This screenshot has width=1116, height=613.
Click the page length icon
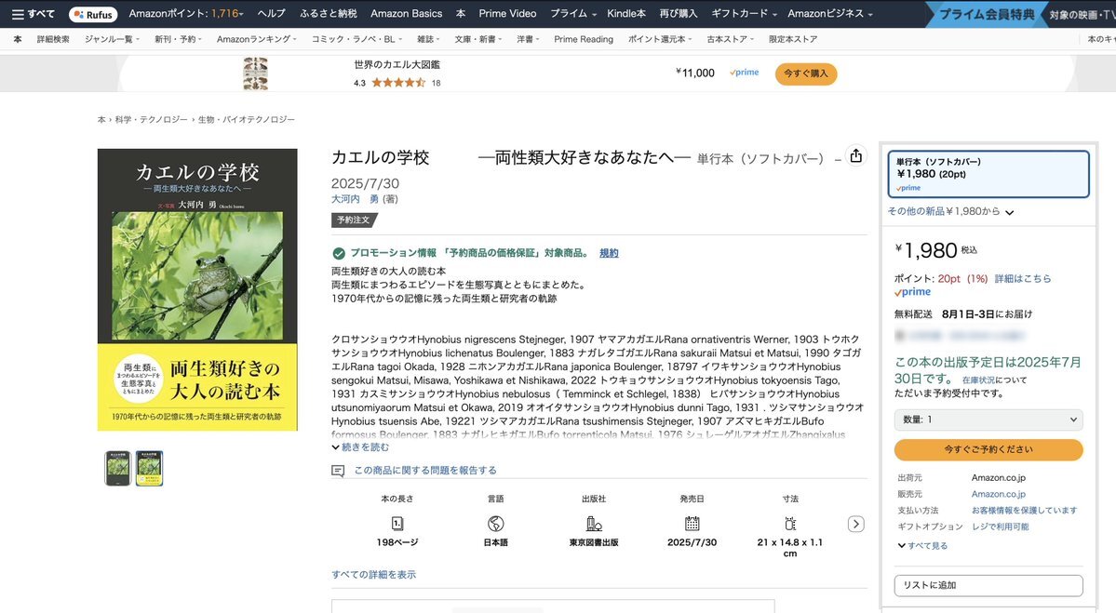[397, 524]
